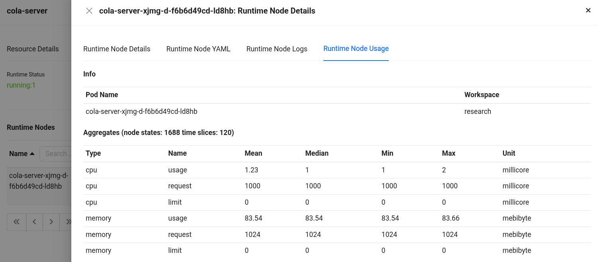598x262 pixels.
Task: Go to first page of runtime nodes
Action: click(17, 222)
